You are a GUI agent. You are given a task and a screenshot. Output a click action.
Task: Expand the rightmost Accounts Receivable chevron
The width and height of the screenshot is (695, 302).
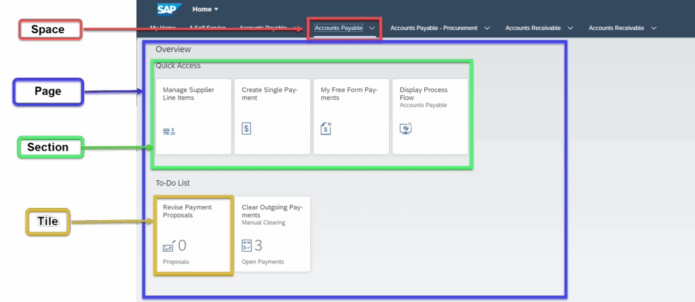coord(654,28)
